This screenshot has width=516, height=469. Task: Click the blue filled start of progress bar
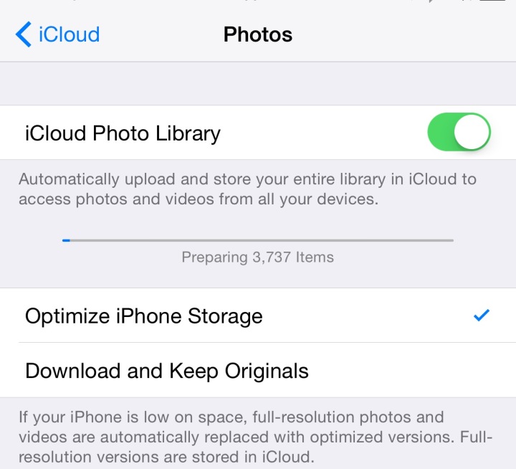[66, 240]
